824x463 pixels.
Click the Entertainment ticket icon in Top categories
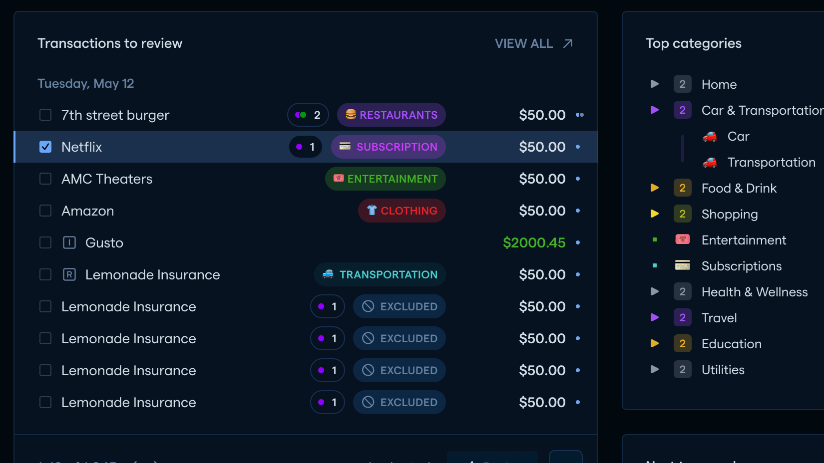pos(682,240)
